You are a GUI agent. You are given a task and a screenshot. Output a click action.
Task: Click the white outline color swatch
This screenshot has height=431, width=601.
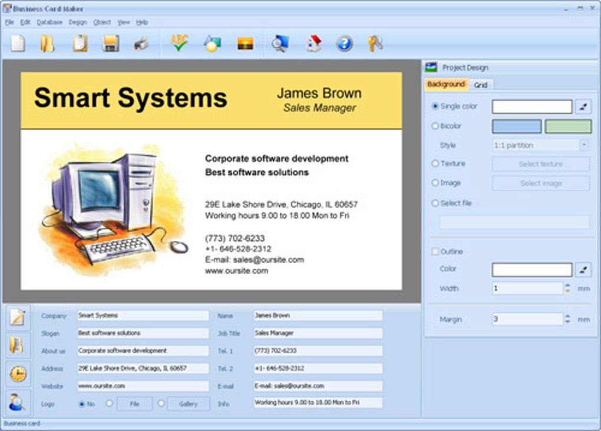click(532, 269)
